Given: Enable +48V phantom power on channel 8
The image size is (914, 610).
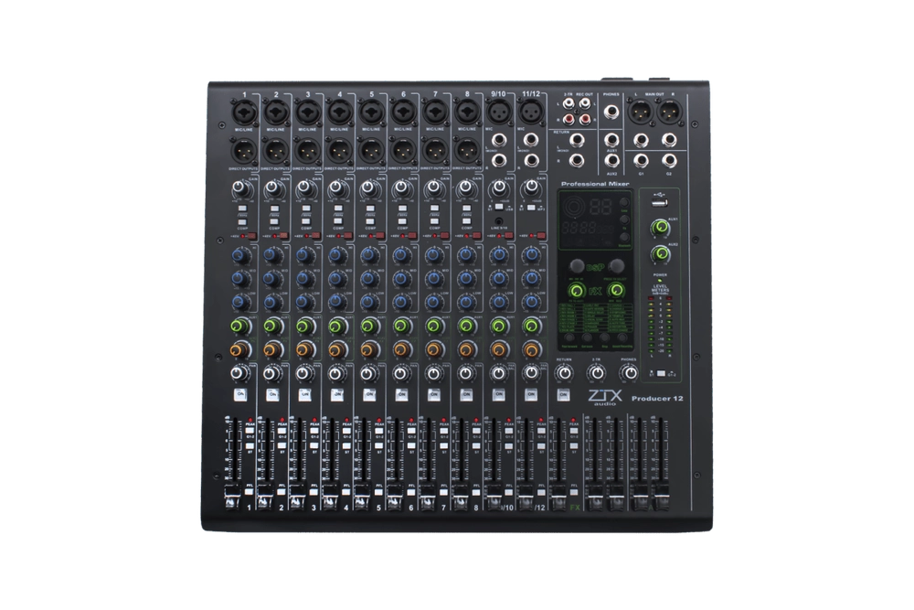Looking at the screenshot, I should (477, 236).
